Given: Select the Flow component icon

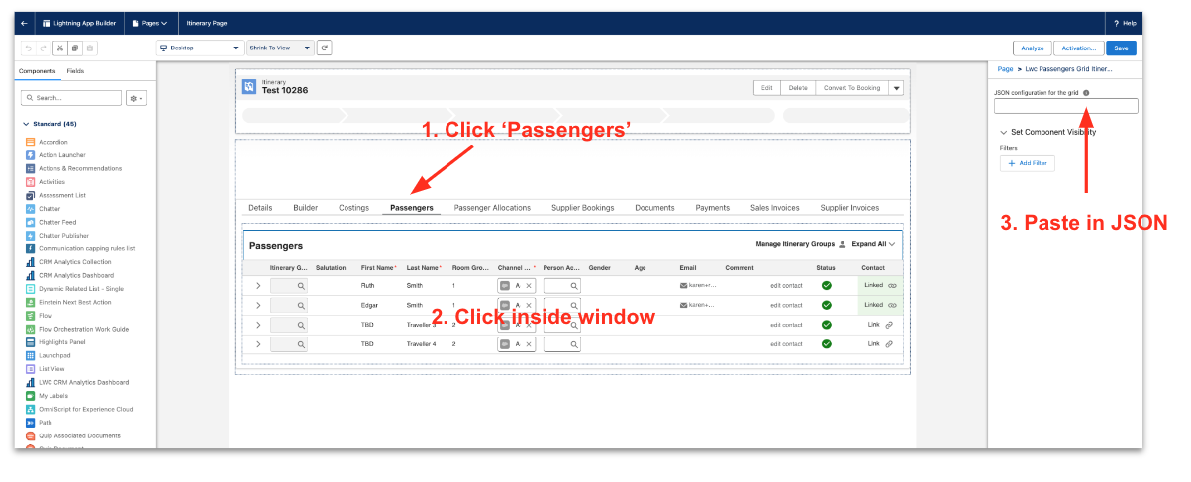Looking at the screenshot, I should [30, 316].
